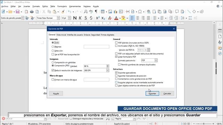Click the Páginas range input field
The image size is (223, 125).
pos(97,47)
